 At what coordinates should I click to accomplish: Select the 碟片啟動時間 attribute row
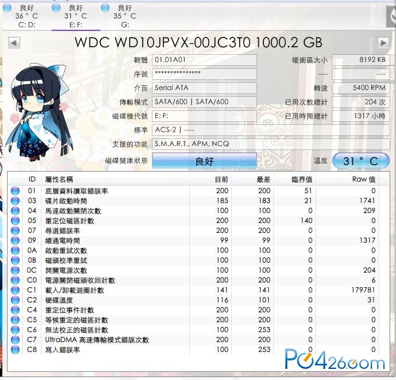[x=198, y=201]
